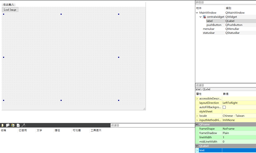Collapse the MainWindow tree node
The width and height of the screenshot is (256, 153).
(x=197, y=13)
